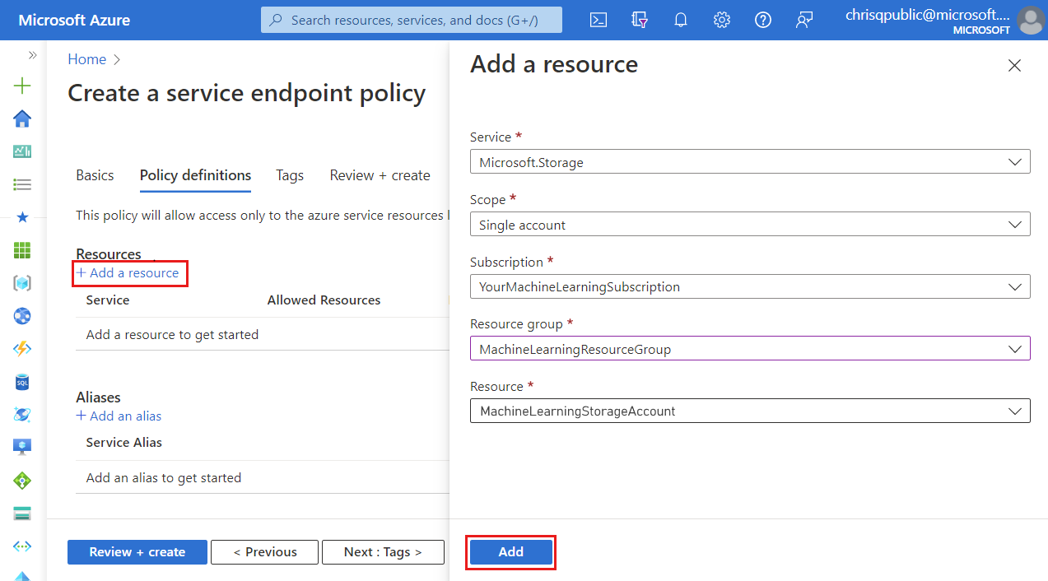This screenshot has height=581, width=1048.
Task: Open the Help question mark icon
Action: coord(763,21)
